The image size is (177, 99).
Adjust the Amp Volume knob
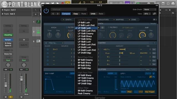click(142, 35)
